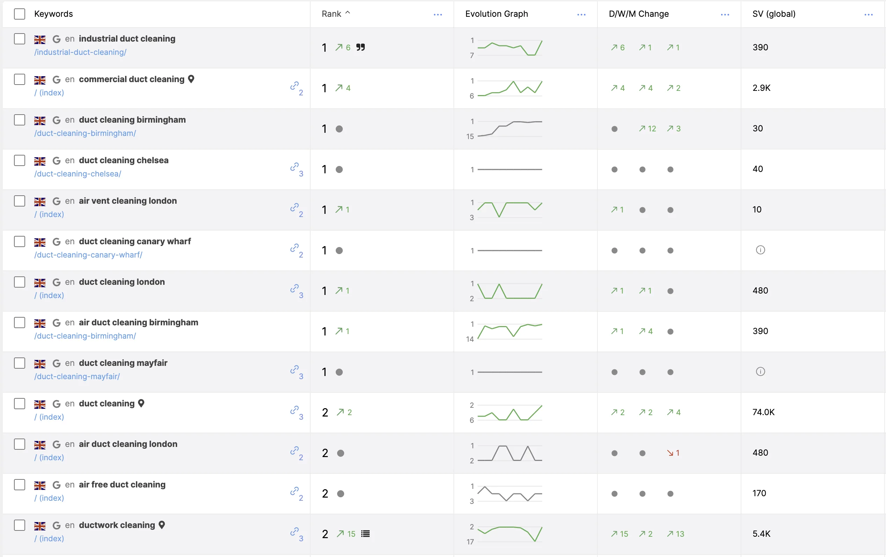Open the /industrial-duct-cleaning/ URL link
886x557 pixels.
pyautogui.click(x=80, y=52)
